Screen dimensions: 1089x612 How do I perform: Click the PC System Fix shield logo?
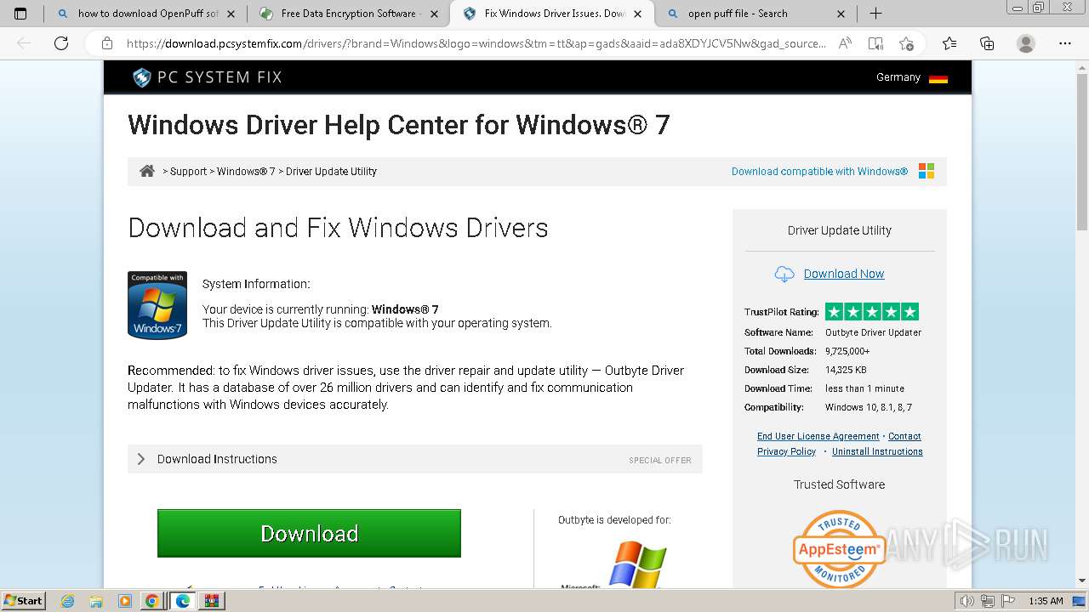pos(141,77)
